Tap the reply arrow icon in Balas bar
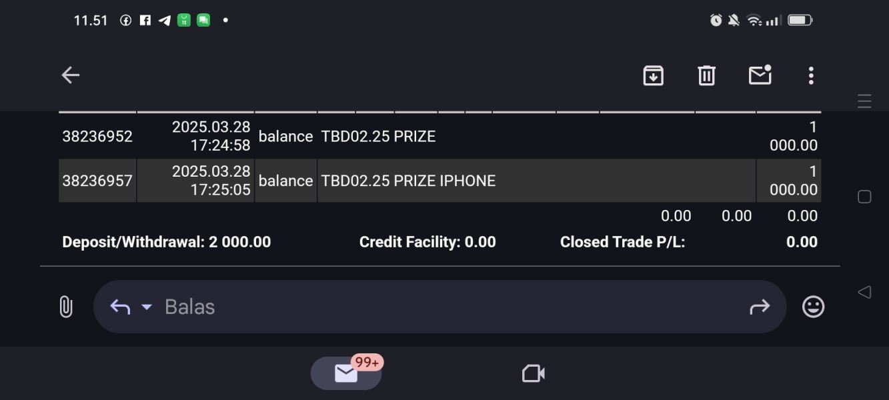 tap(120, 307)
